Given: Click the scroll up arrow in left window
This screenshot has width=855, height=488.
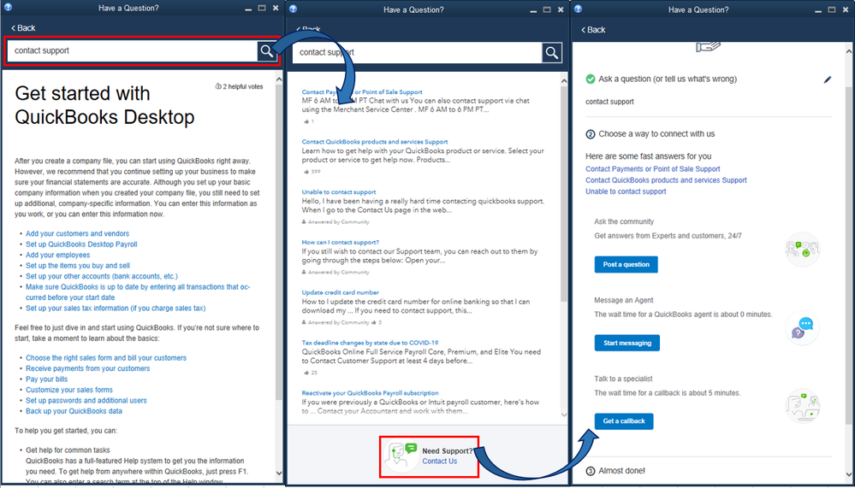Looking at the screenshot, I should click(x=279, y=79).
